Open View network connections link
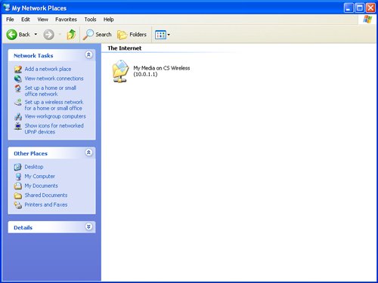The height and width of the screenshot is (283, 378). (54, 78)
